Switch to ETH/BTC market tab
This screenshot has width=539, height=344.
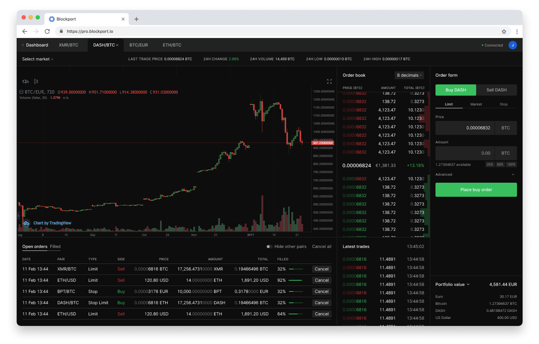(x=172, y=45)
